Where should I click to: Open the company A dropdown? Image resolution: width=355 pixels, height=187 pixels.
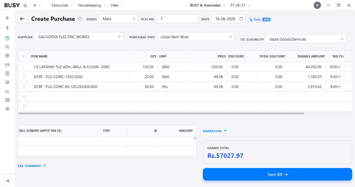click(x=37, y=5)
